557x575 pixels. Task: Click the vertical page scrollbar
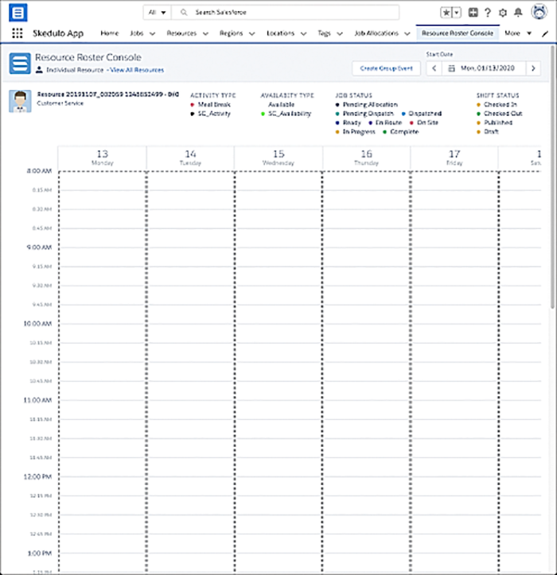point(552,178)
